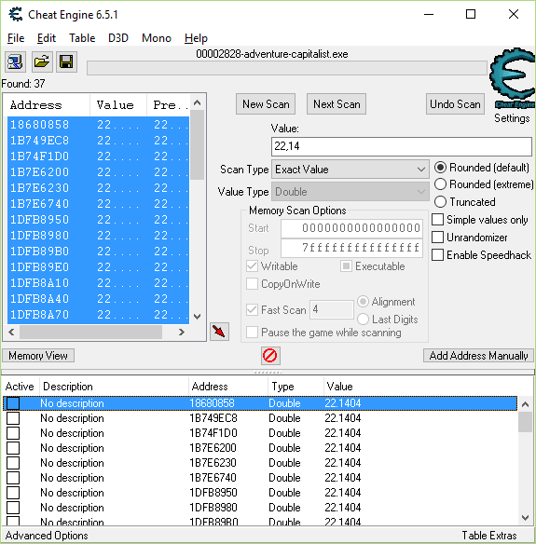Click the floppy disk save icon
The width and height of the screenshot is (536, 544).
66,62
